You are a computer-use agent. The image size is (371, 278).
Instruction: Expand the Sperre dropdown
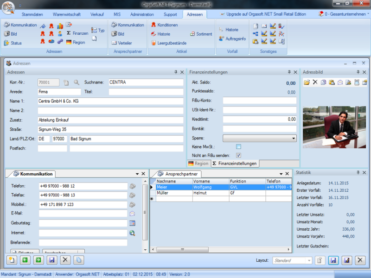pyautogui.click(x=294, y=138)
